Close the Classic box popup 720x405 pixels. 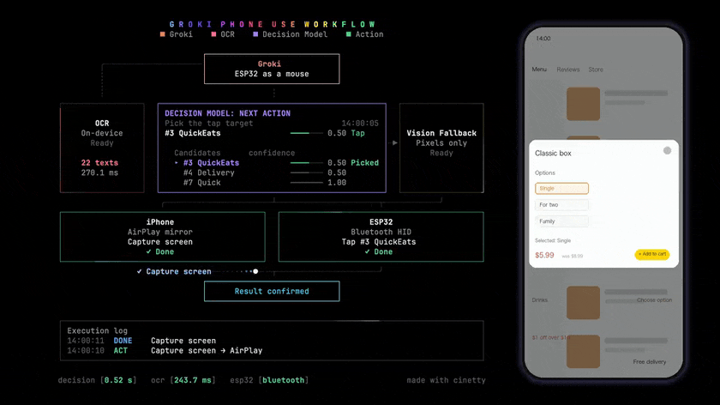tap(667, 151)
